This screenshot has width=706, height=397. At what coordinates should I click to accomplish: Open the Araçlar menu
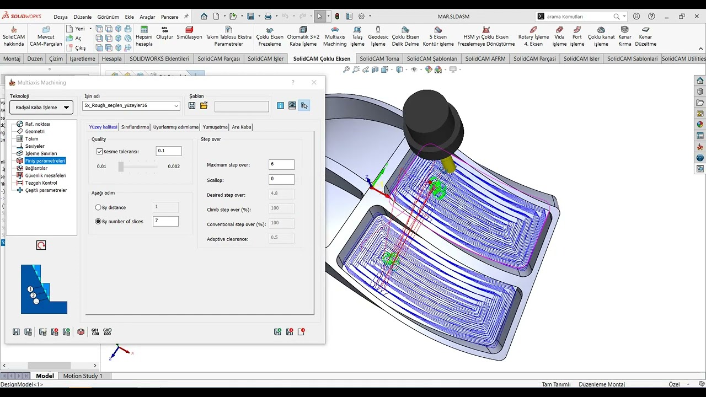pyautogui.click(x=147, y=17)
